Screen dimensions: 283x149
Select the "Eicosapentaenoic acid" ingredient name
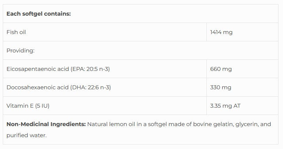click(x=38, y=69)
